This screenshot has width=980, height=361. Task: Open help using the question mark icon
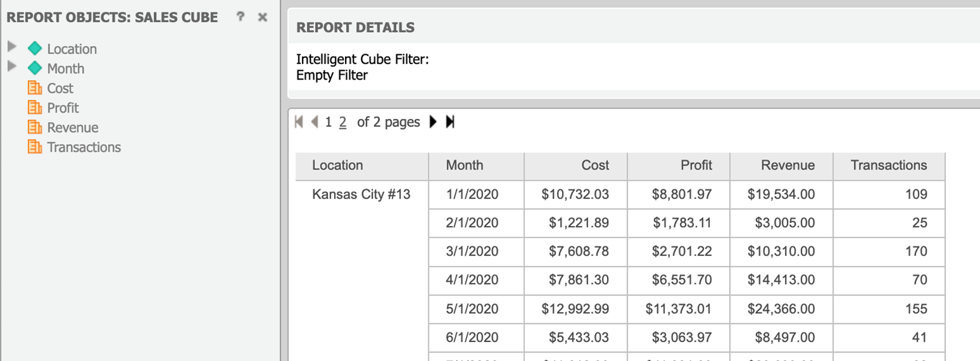tap(241, 17)
